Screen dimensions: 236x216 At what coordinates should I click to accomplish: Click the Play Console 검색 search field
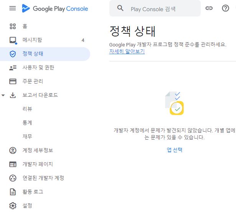155,8
